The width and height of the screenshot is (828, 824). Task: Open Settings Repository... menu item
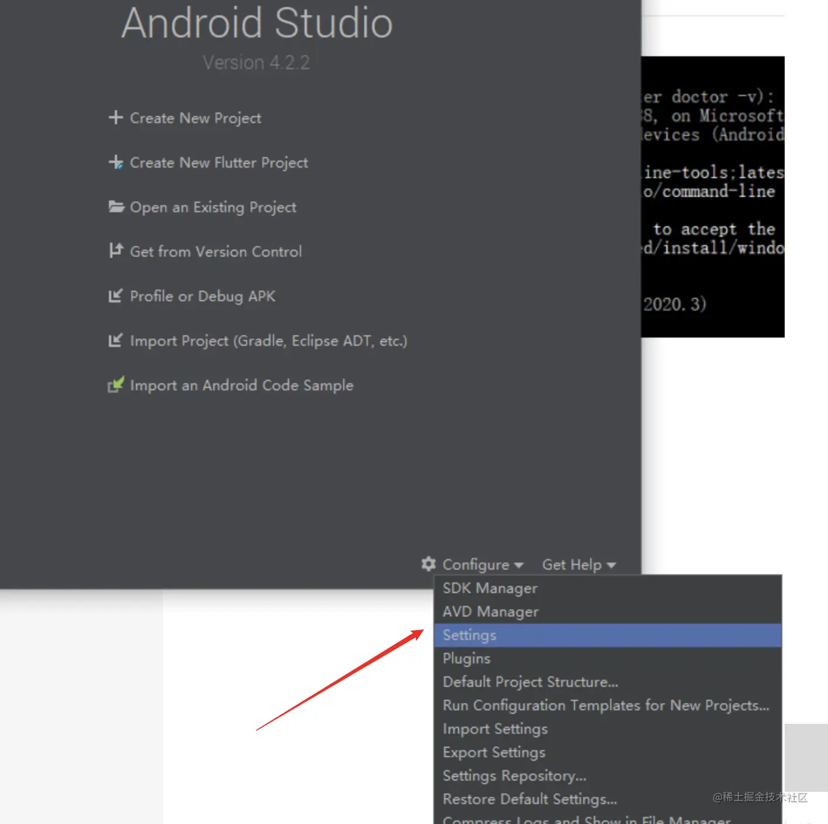click(x=608, y=775)
